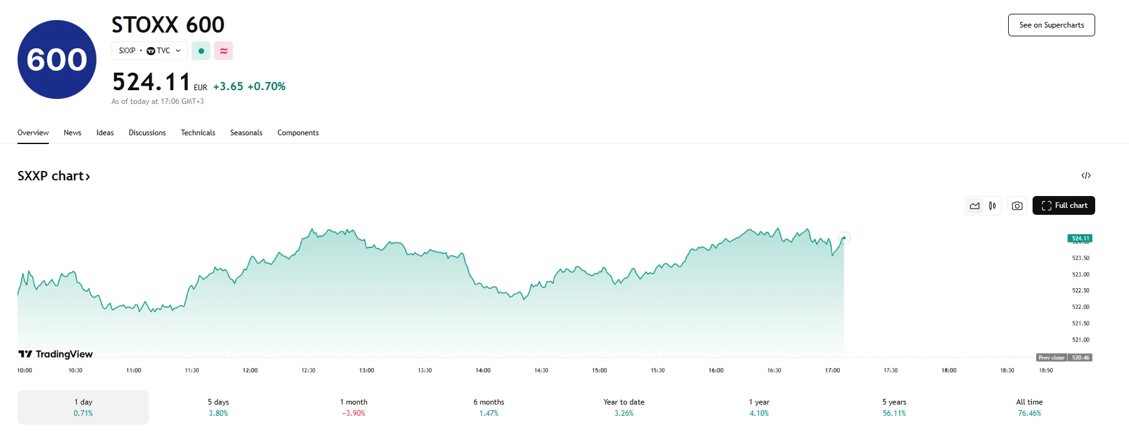Open the Full chart view
1129x439 pixels.
pyautogui.click(x=1064, y=205)
